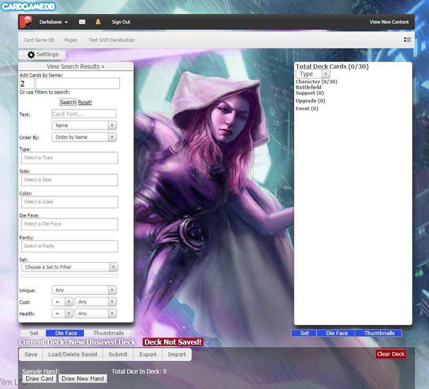This screenshot has height=389, width=429.
Task: Sign out of the account
Action: pos(121,22)
